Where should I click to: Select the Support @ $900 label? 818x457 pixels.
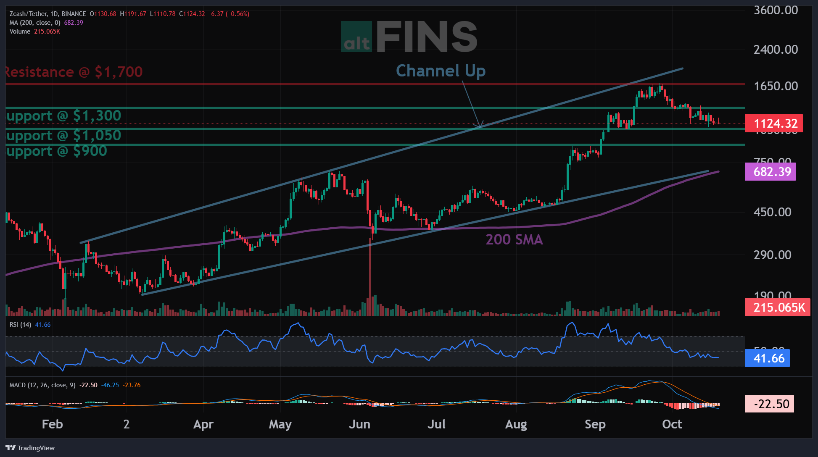[56, 151]
